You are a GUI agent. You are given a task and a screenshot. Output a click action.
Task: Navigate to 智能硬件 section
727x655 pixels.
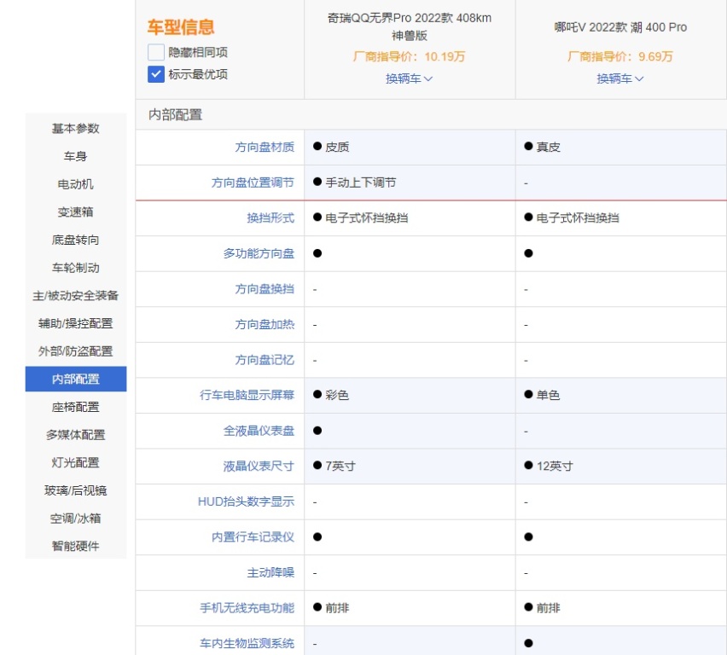pyautogui.click(x=76, y=546)
